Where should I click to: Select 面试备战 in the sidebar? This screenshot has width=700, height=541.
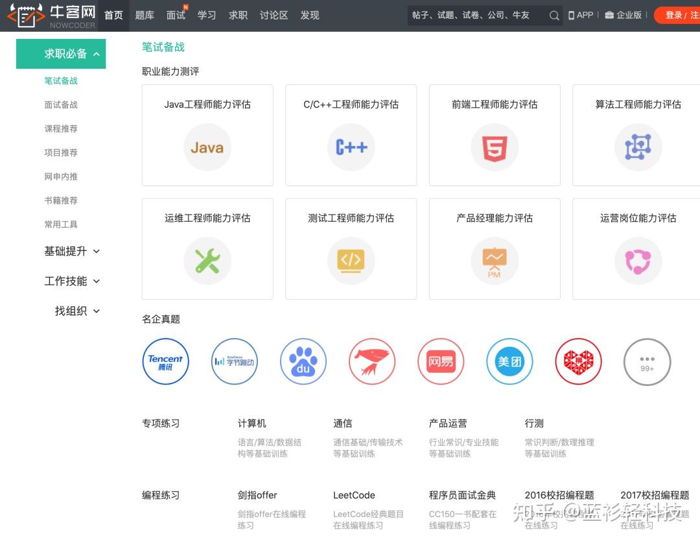(x=61, y=104)
